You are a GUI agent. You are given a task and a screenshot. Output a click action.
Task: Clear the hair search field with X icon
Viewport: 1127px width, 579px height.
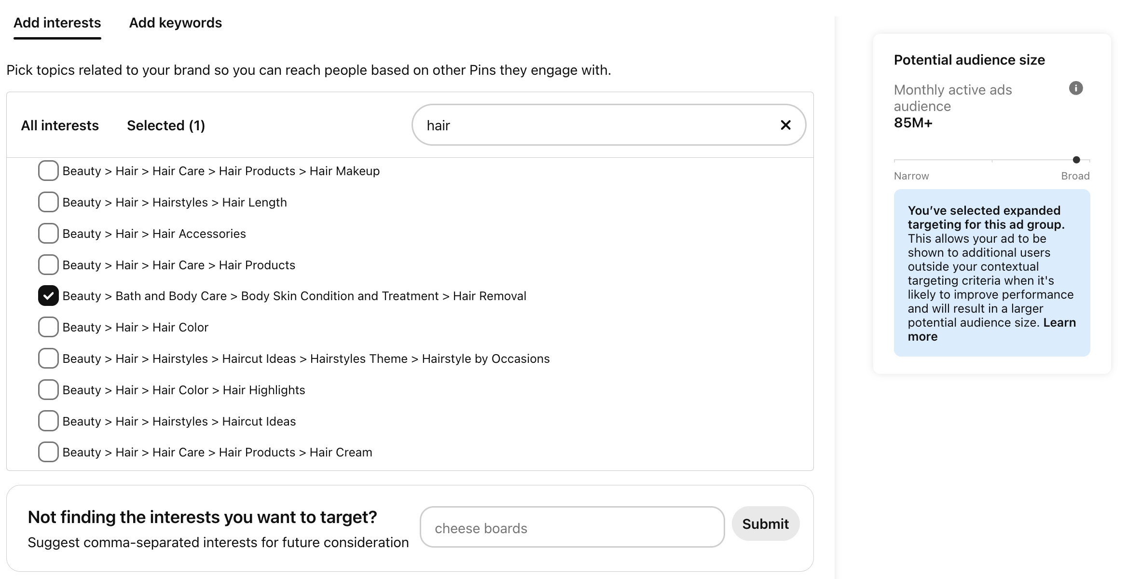click(x=785, y=125)
